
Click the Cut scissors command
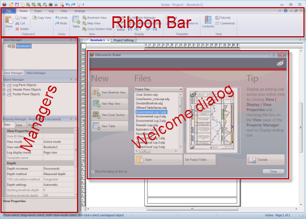pyautogui.click(x=20, y=23)
